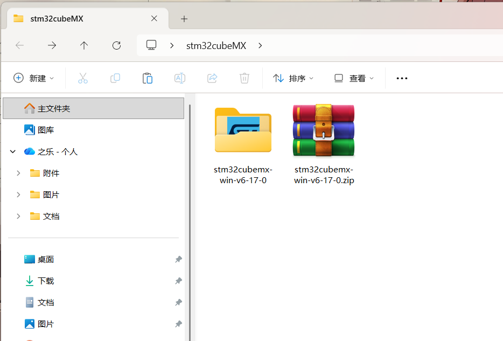Select 文档 folder under OneDrive
503x341 pixels.
45,216
